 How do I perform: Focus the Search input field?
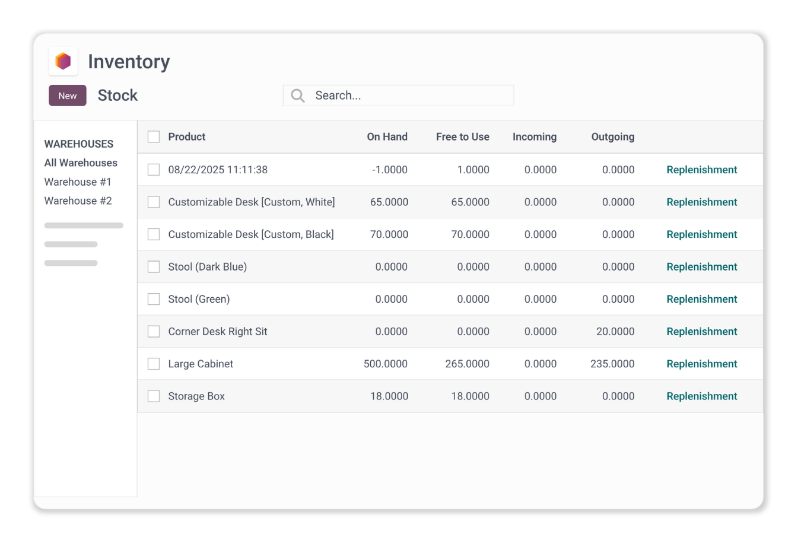(x=409, y=96)
